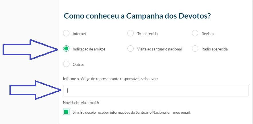Click the "Radio aparecida" label text
This screenshot has width=253, height=124.
215,49
